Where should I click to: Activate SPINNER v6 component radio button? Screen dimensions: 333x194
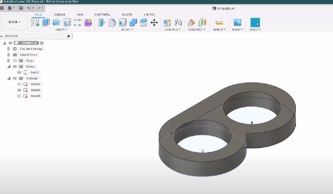pos(42,43)
